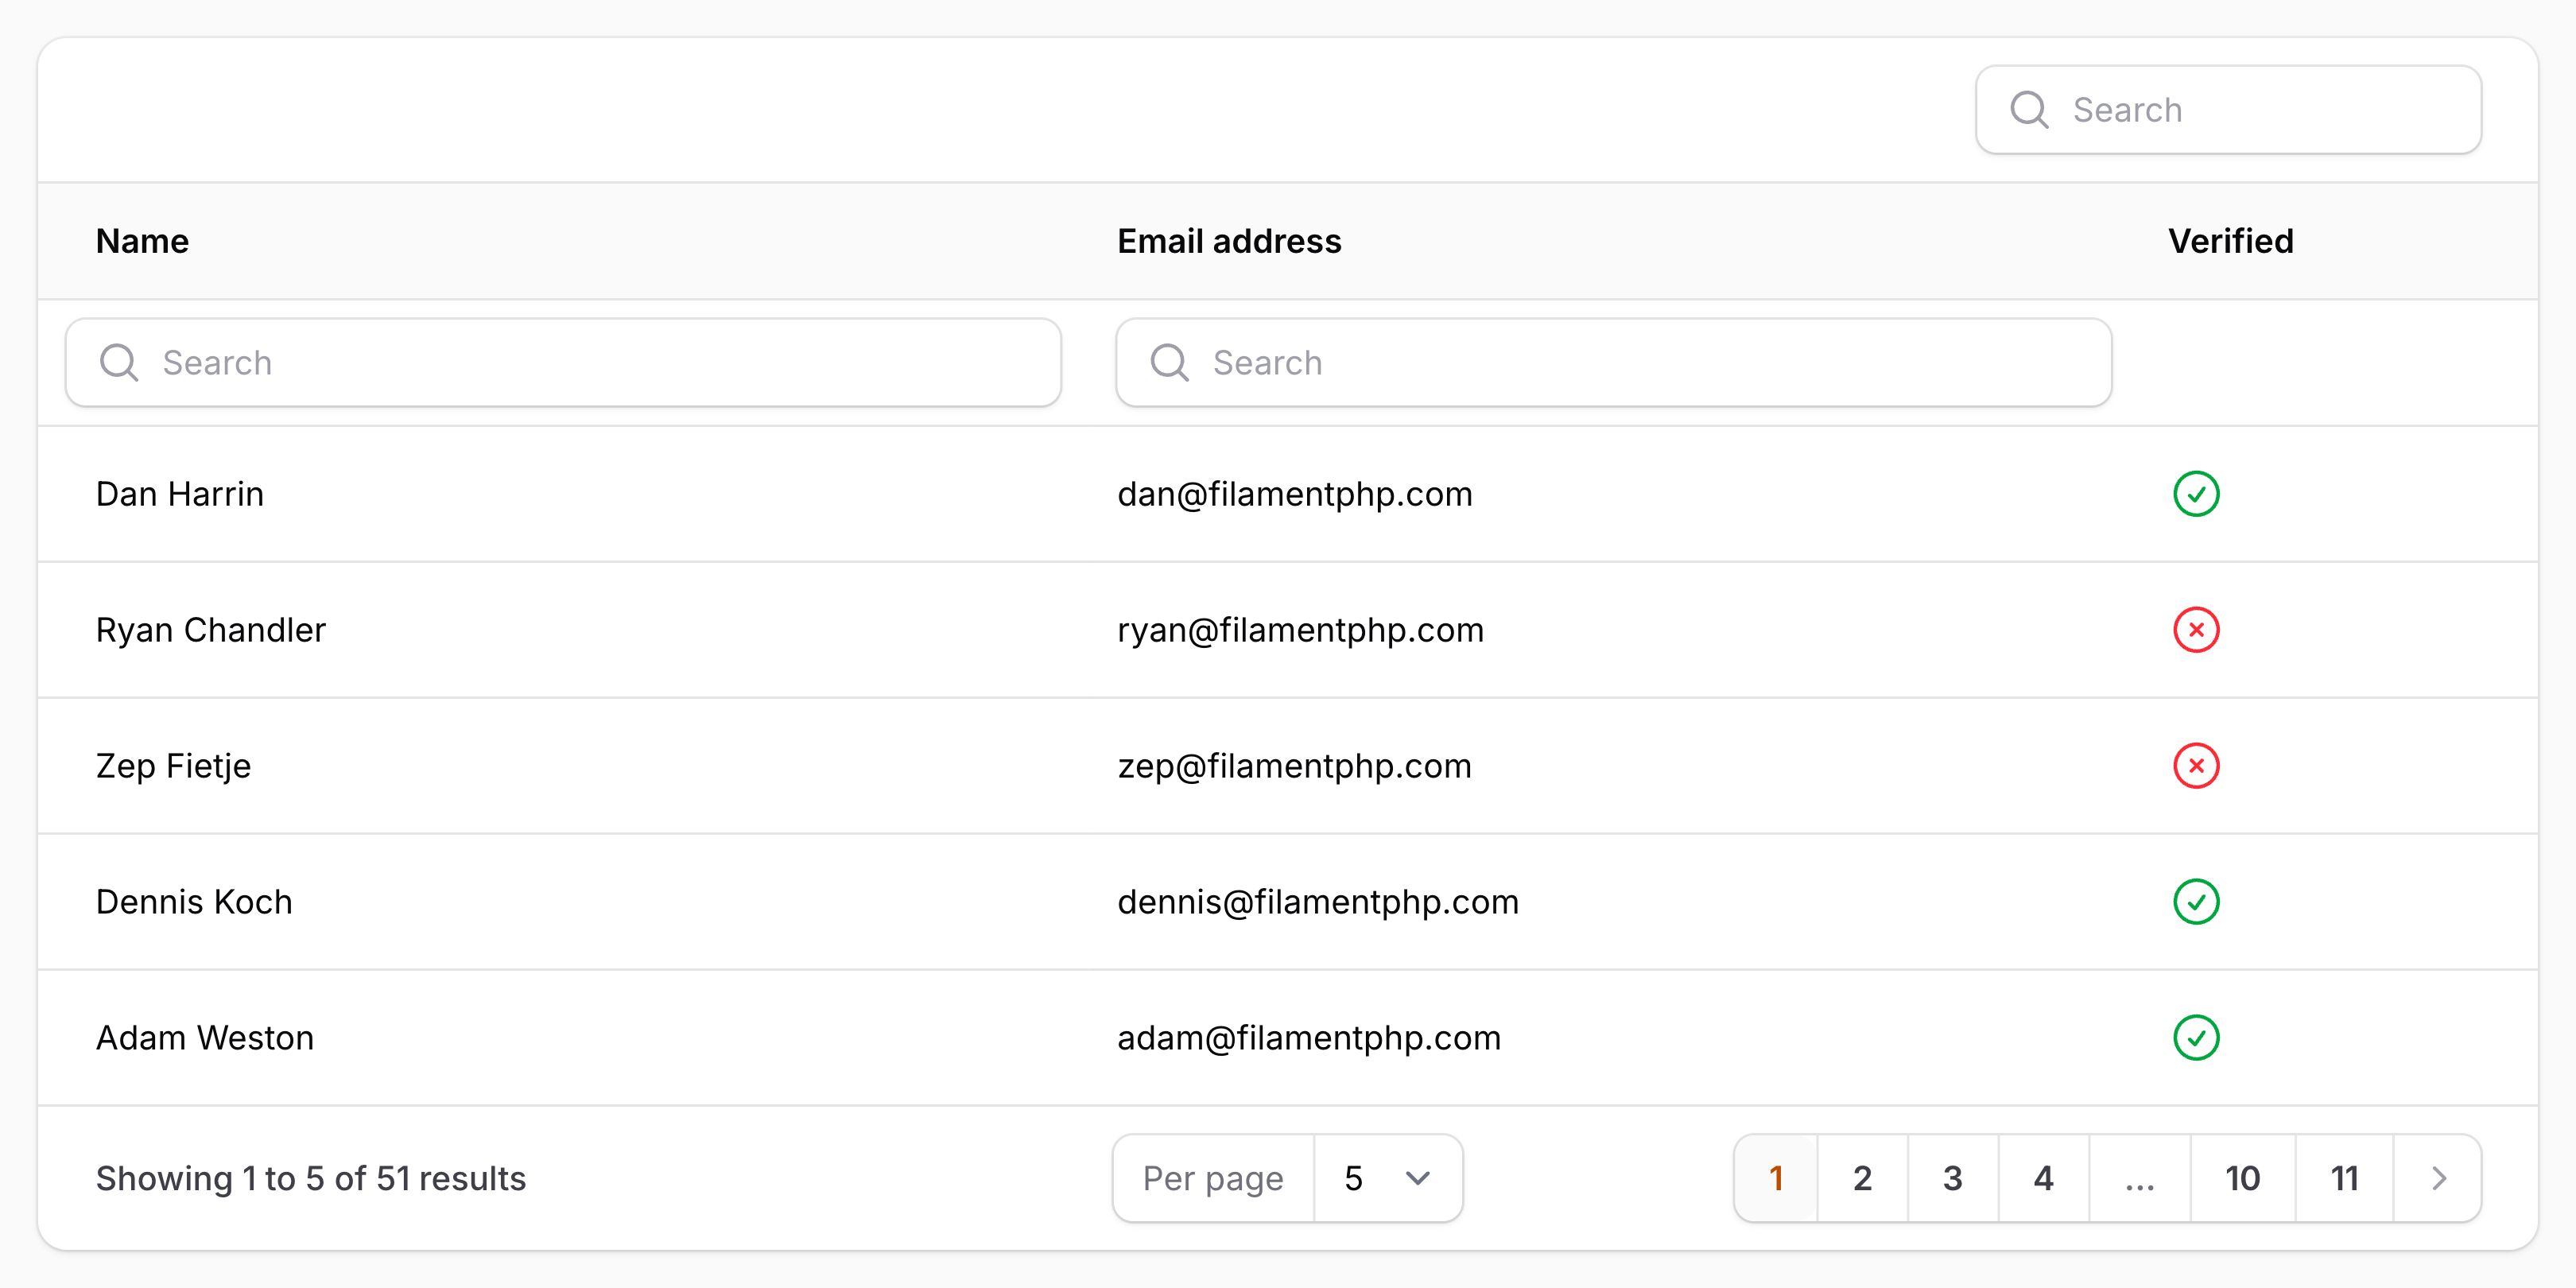The width and height of the screenshot is (2576, 1288).
Task: Sort the table by the Name header
Action: 142,240
